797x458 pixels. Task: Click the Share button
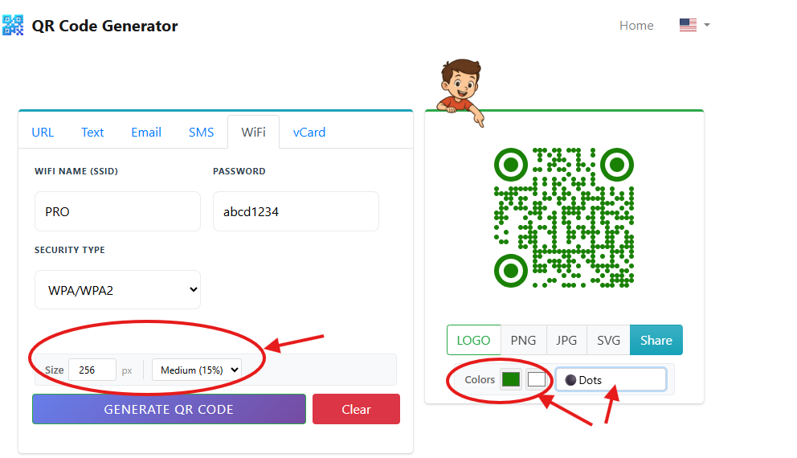coord(656,340)
